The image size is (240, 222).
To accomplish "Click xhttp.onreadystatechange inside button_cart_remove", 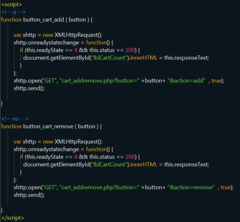I will [46, 149].
